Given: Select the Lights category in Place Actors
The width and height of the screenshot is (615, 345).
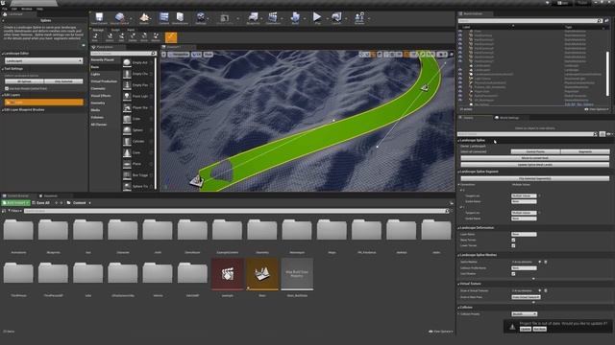Looking at the screenshot, I should click(x=96, y=75).
